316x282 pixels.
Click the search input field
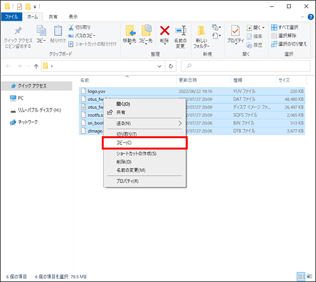click(246, 66)
